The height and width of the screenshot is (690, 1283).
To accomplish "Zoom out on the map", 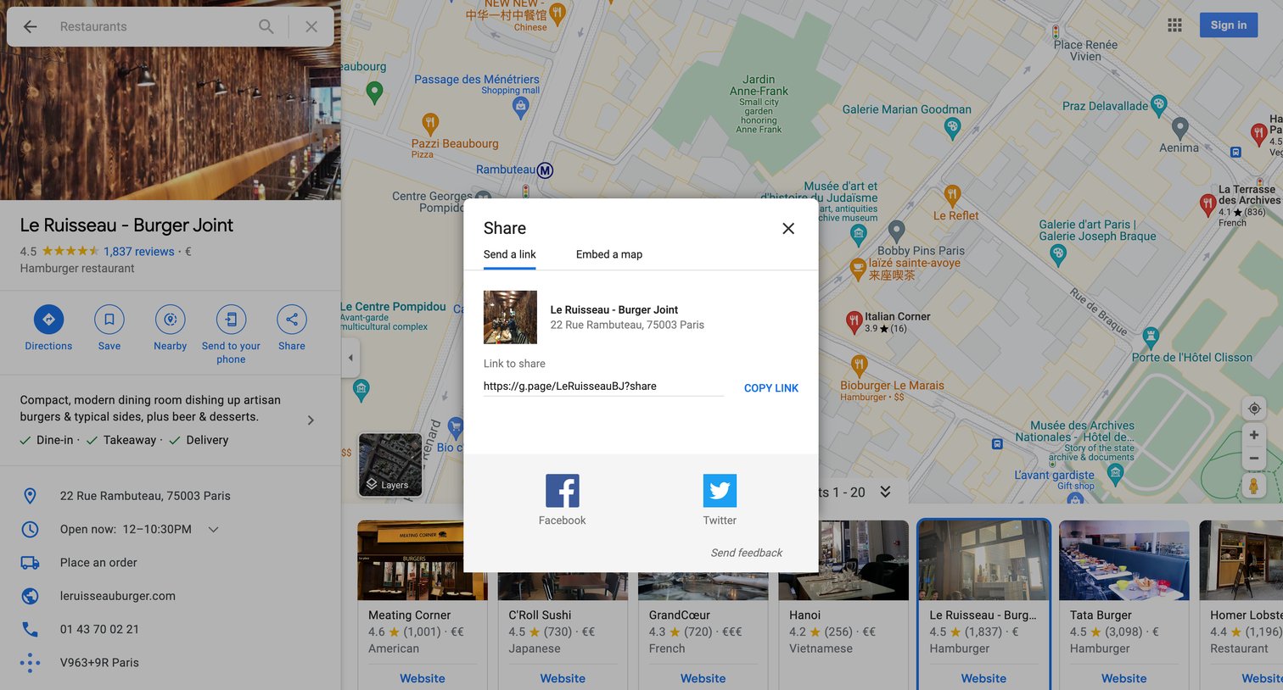I will coord(1253,459).
